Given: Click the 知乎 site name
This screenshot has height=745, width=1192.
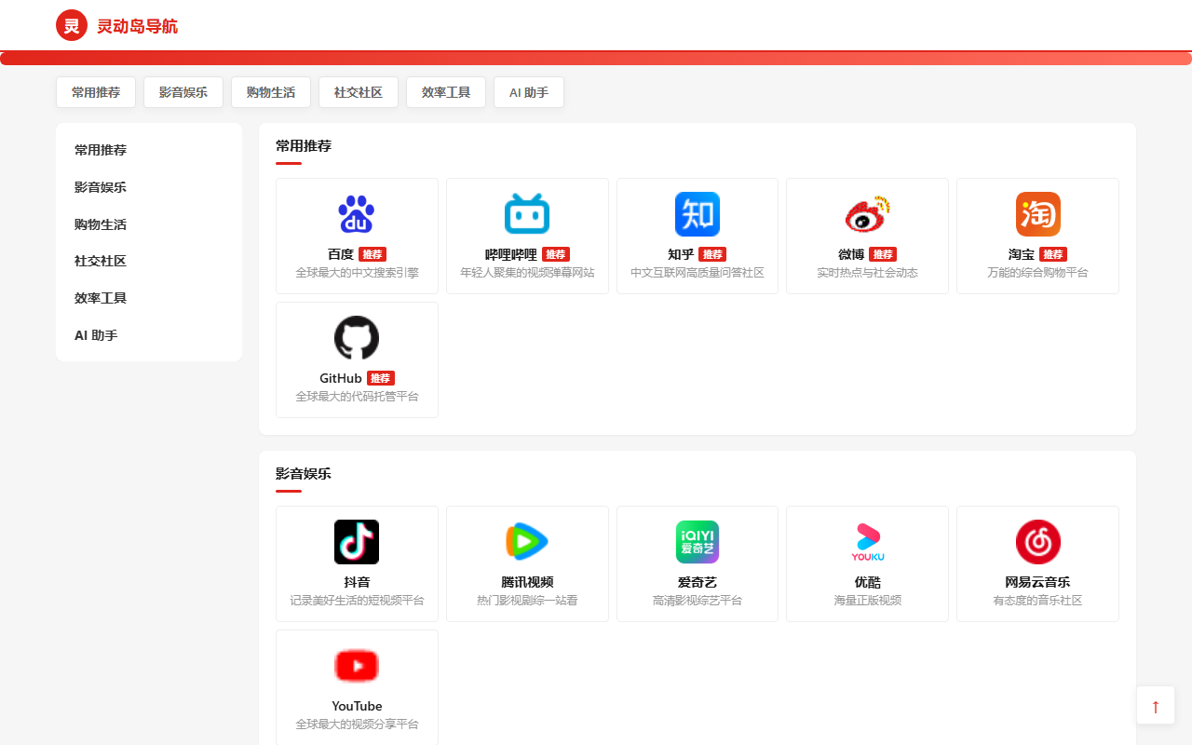Looking at the screenshot, I should click(681, 254).
